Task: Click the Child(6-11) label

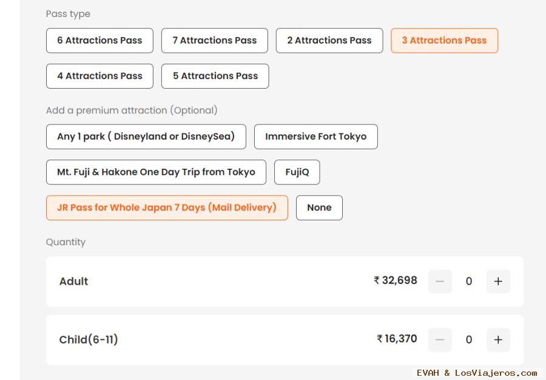Action: [x=89, y=339]
